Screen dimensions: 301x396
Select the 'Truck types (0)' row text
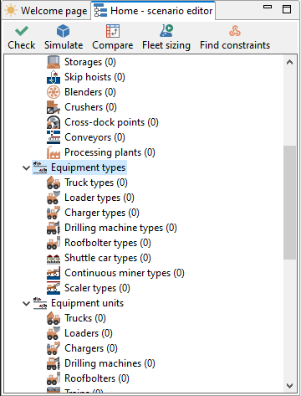pyautogui.click(x=96, y=183)
